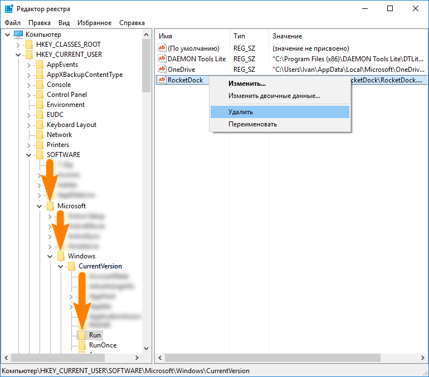Image resolution: width=429 pixels, height=377 pixels.
Task: Open the Справка menu
Action: (x=132, y=23)
